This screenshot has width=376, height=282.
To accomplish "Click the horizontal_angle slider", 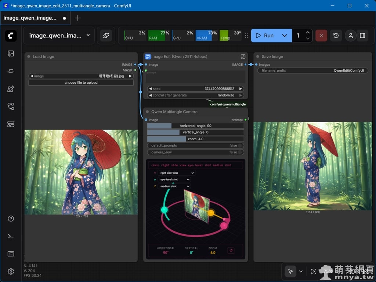I will (195, 126).
